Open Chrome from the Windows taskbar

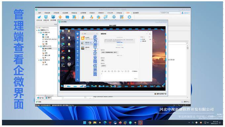pyautogui.click(x=90, y=123)
